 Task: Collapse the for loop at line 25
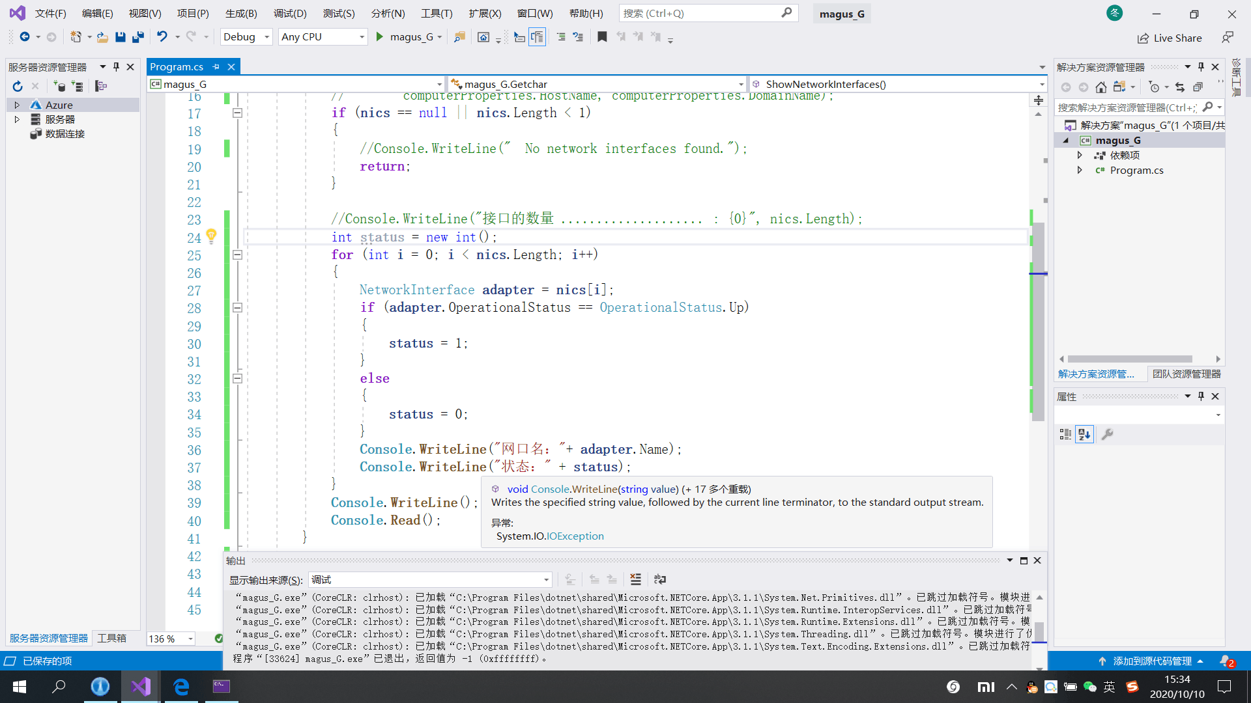pos(238,255)
